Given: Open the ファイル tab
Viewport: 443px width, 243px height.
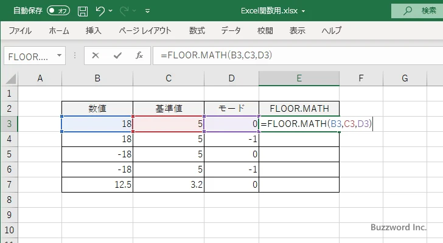Looking at the screenshot, I should coord(20,30).
